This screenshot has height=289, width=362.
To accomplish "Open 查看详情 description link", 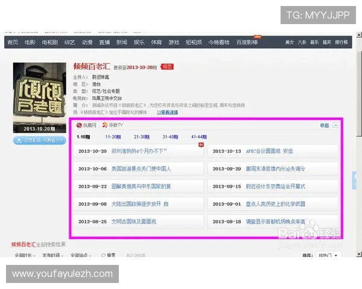I will (x=167, y=112).
